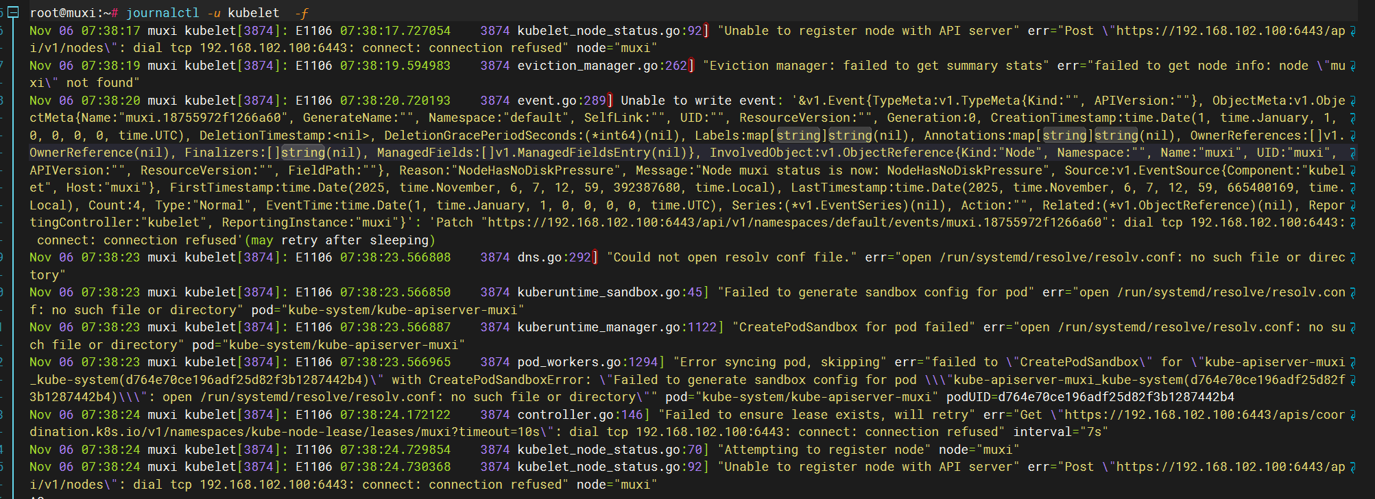Click the 'interval="7s"' value
Screen dimensions: 1375x499
pos(1061,432)
